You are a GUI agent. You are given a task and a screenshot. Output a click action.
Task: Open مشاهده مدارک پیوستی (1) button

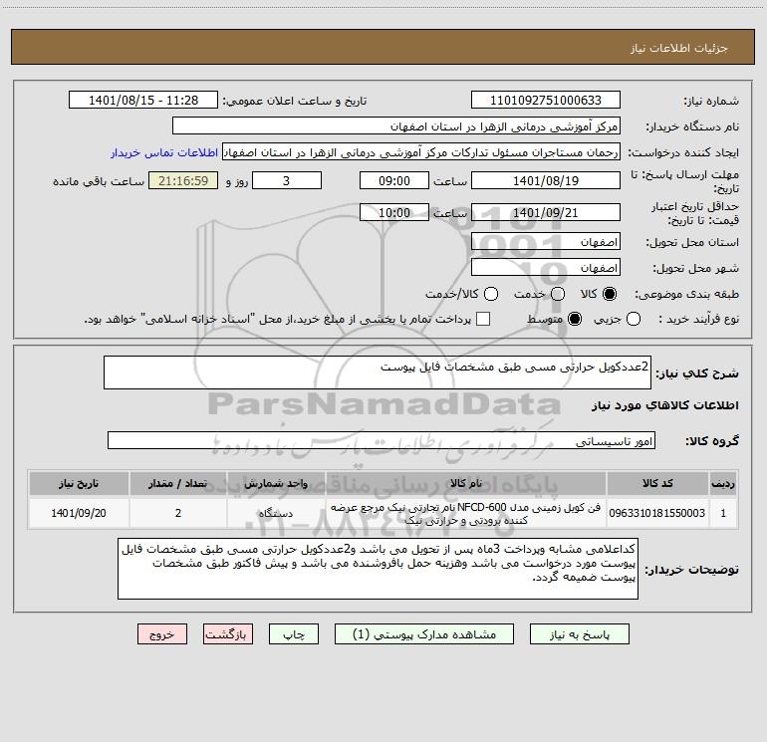tap(424, 633)
